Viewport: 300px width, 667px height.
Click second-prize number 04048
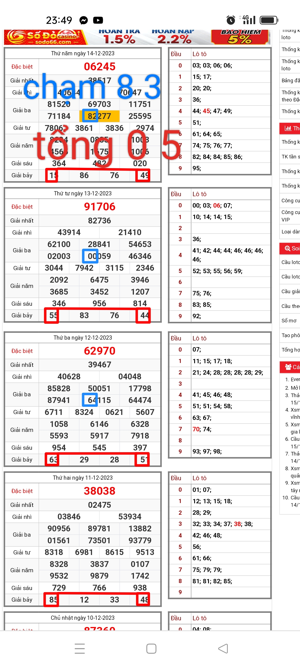pyautogui.click(x=130, y=377)
